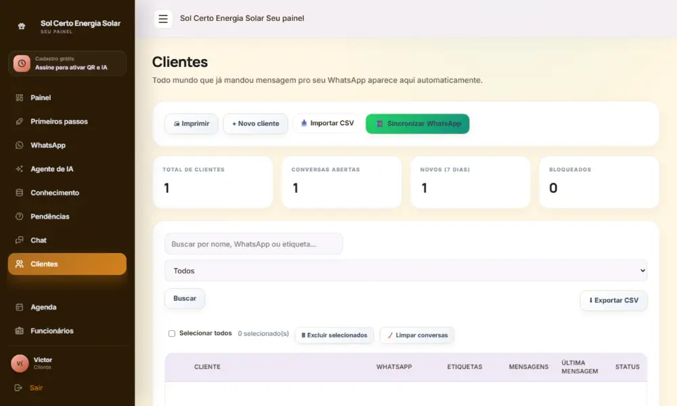Click Victor's avatar icon
The image size is (677, 406).
[x=20, y=363]
